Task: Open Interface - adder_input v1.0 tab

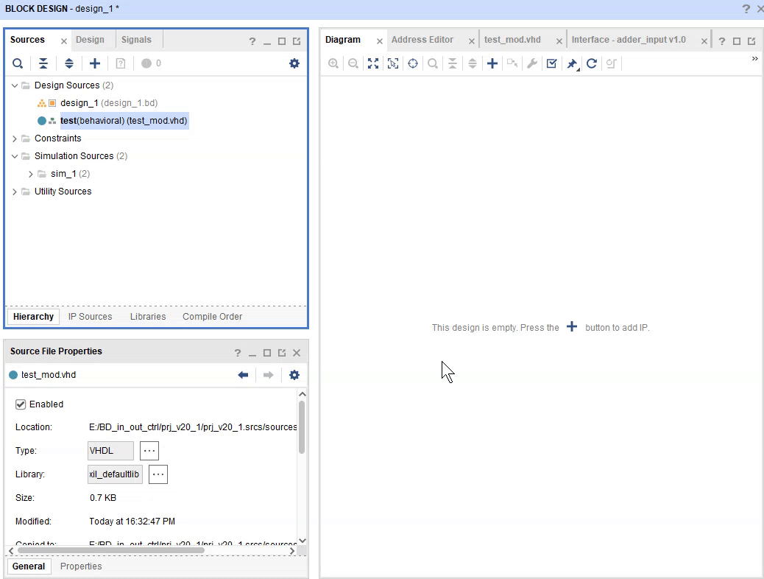Action: 629,40
